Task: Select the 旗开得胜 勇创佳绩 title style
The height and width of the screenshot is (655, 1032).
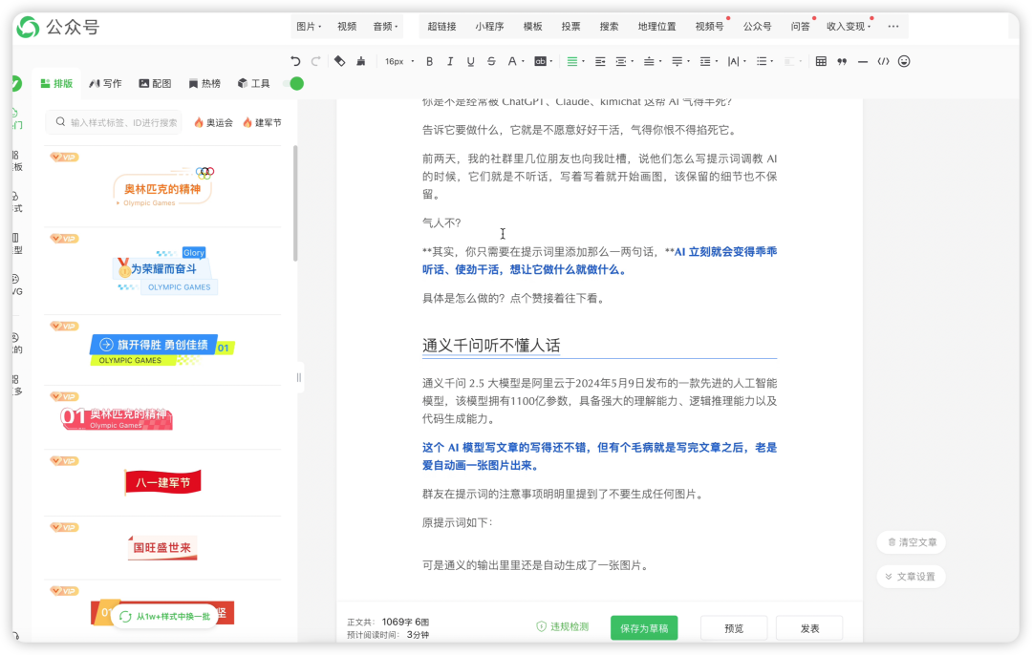Action: coord(161,350)
